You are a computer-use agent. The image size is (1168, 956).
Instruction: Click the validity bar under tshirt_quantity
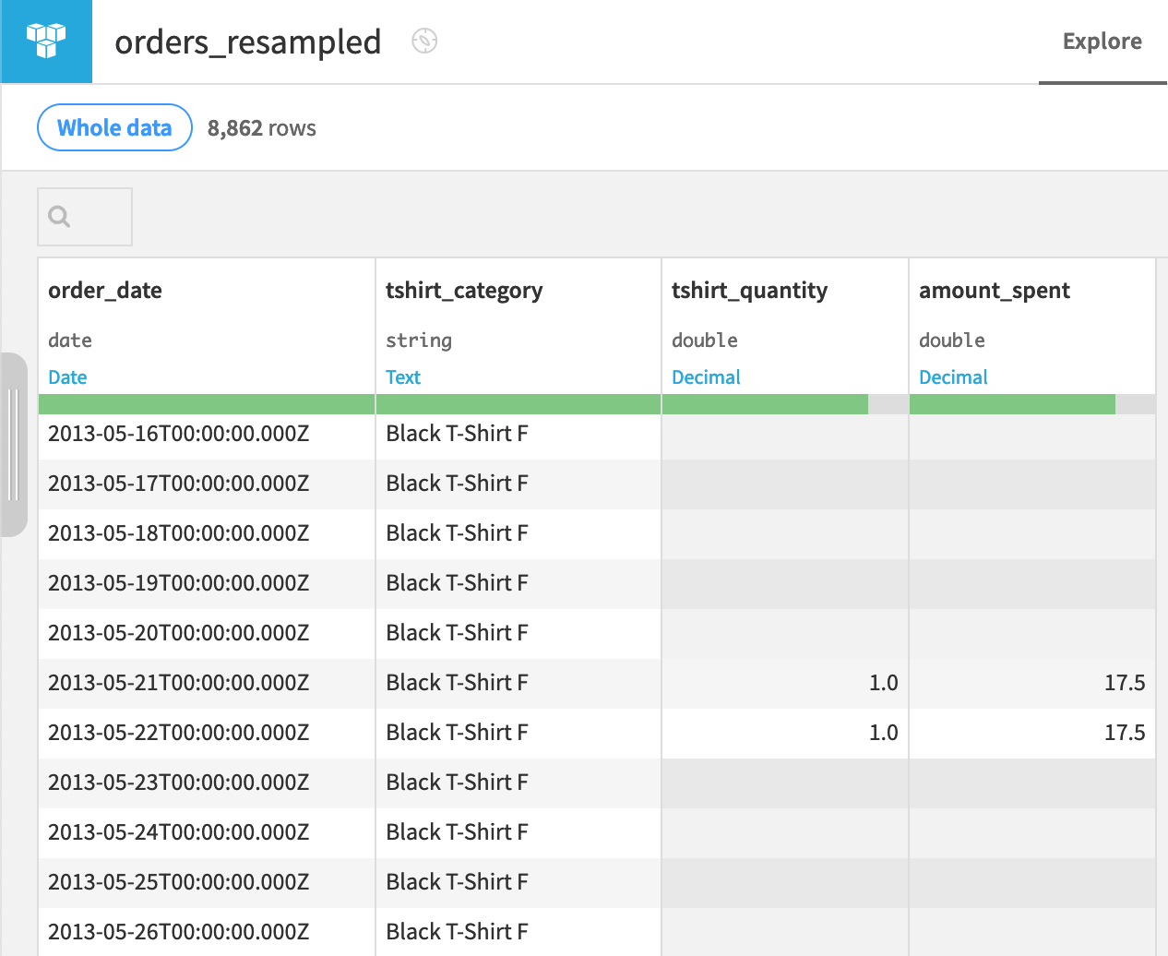(764, 403)
